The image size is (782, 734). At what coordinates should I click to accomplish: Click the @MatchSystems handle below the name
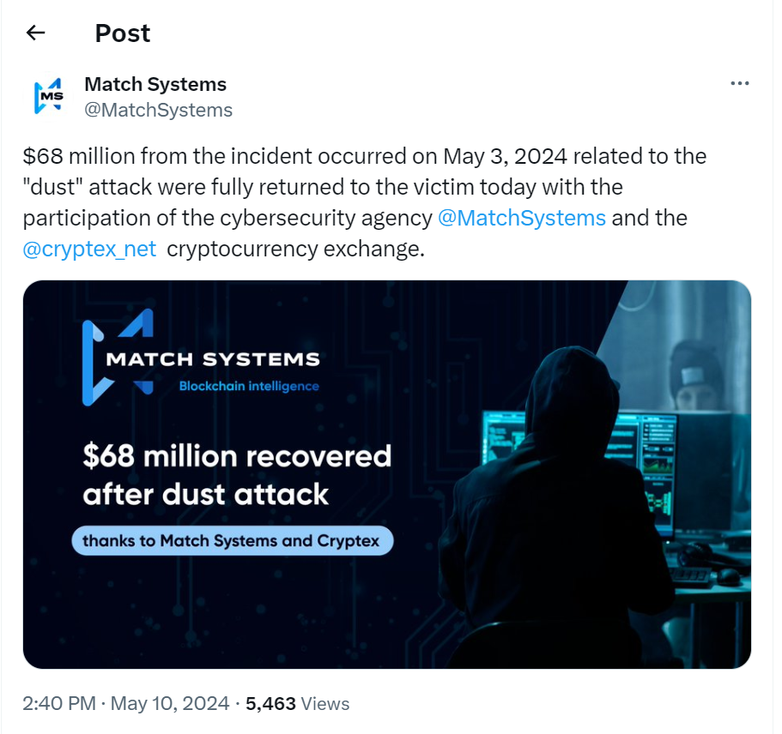pos(158,110)
